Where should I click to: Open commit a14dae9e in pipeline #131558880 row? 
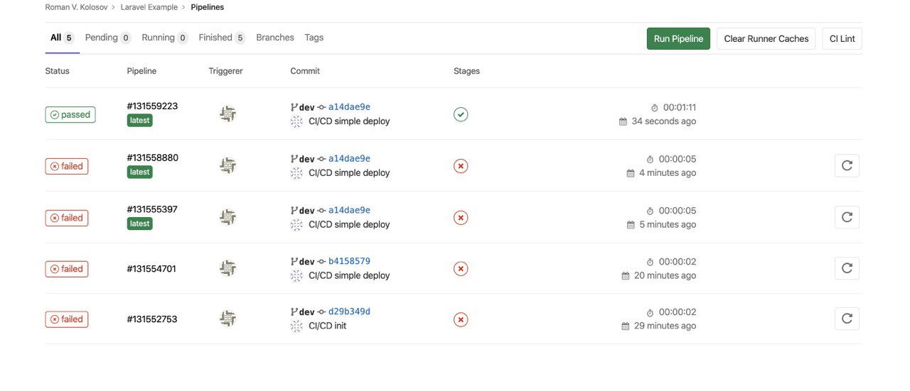point(349,159)
